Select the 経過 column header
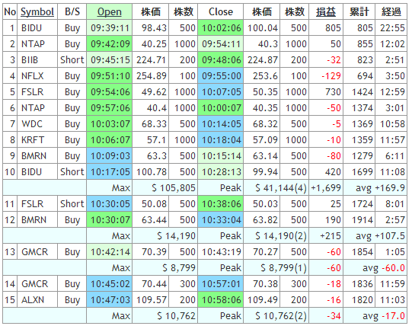This screenshot has width=412, height=326. (x=391, y=12)
